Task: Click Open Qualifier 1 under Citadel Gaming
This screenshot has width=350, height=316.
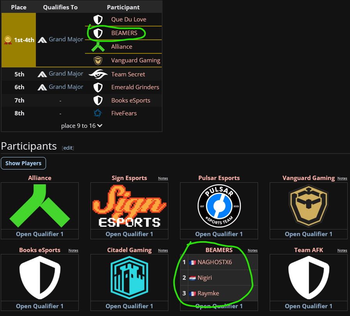Action: (129, 306)
